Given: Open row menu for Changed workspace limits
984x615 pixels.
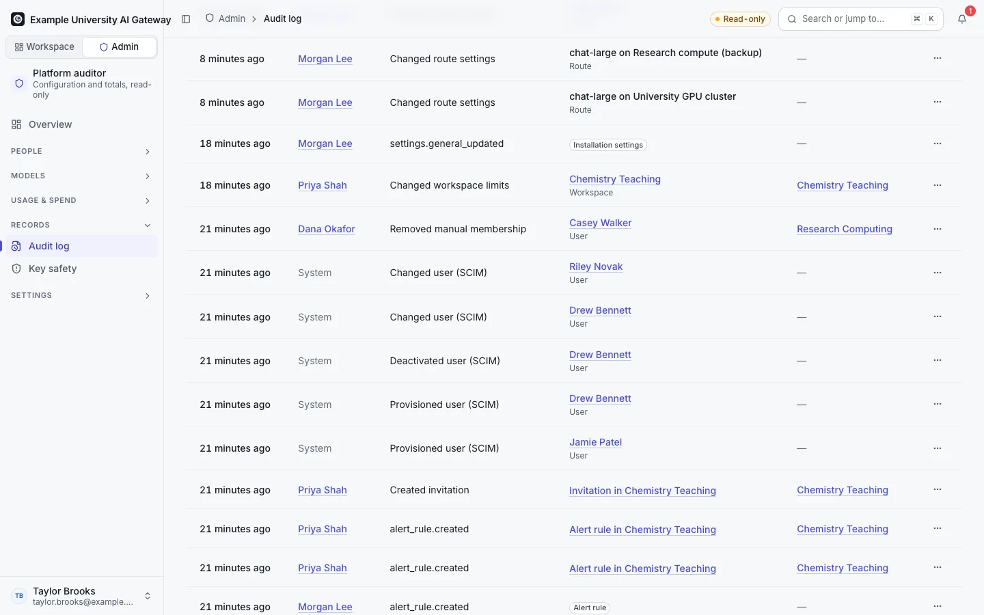Looking at the screenshot, I should [x=938, y=185].
